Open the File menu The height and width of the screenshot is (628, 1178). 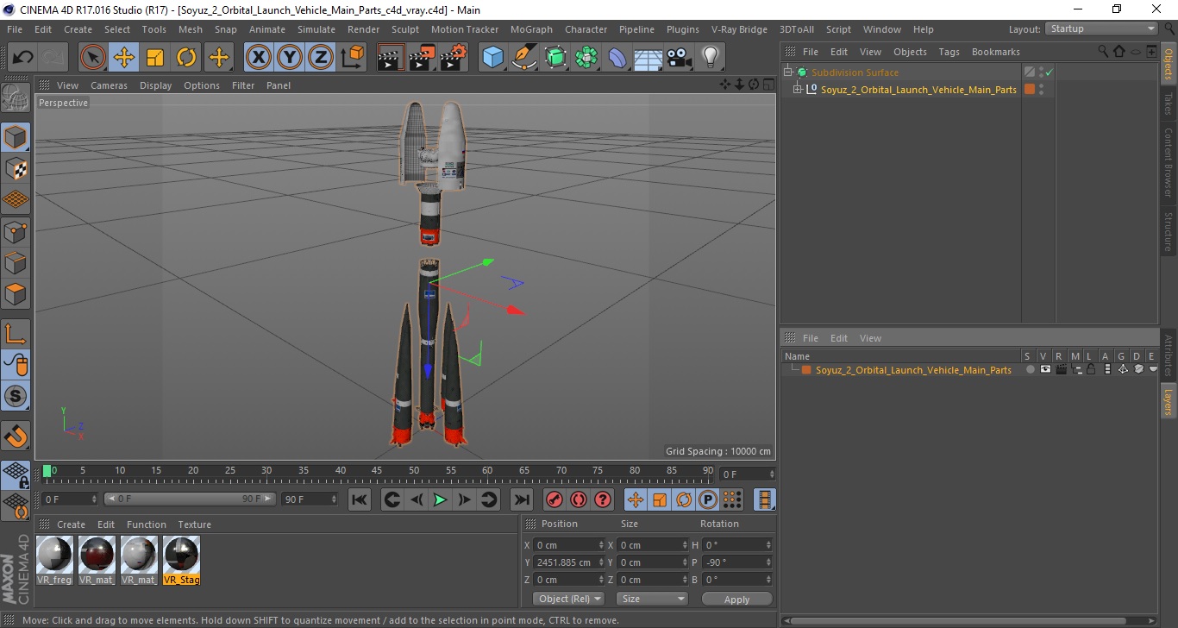point(15,29)
